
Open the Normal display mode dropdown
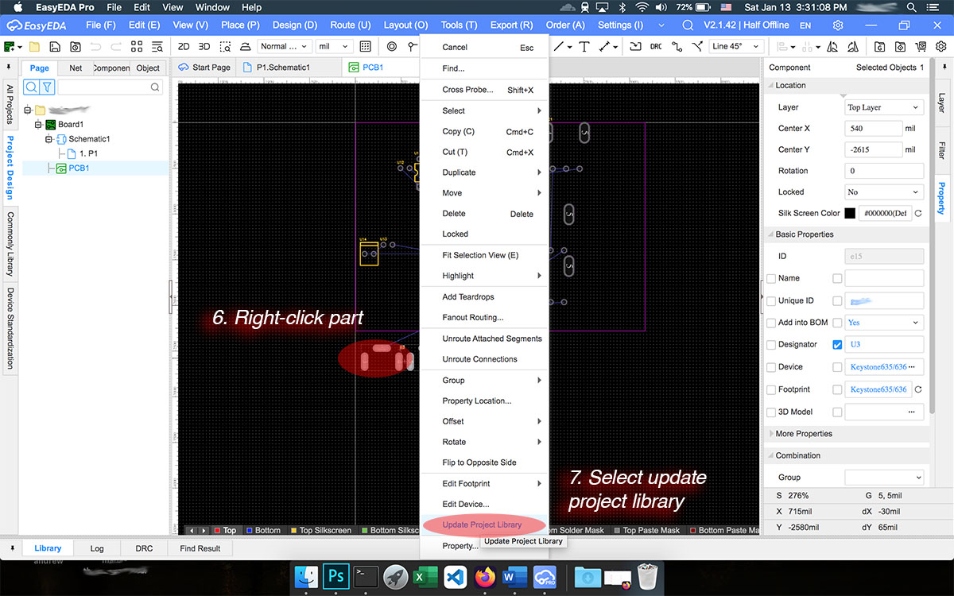(284, 46)
